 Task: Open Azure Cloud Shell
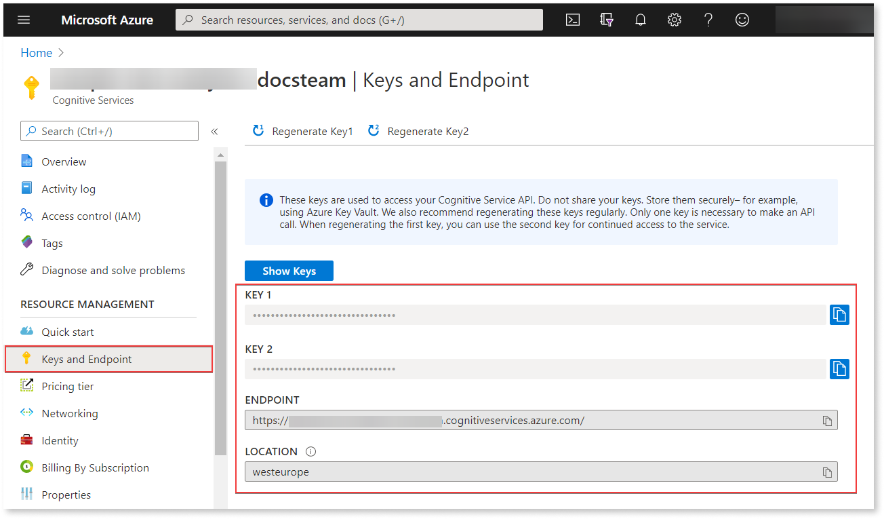pyautogui.click(x=572, y=20)
